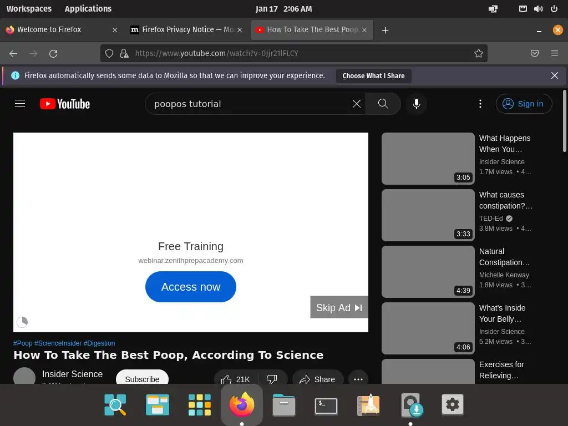Image resolution: width=568 pixels, height=426 pixels.
Task: Open the disk installer icon in dock
Action: click(412, 405)
